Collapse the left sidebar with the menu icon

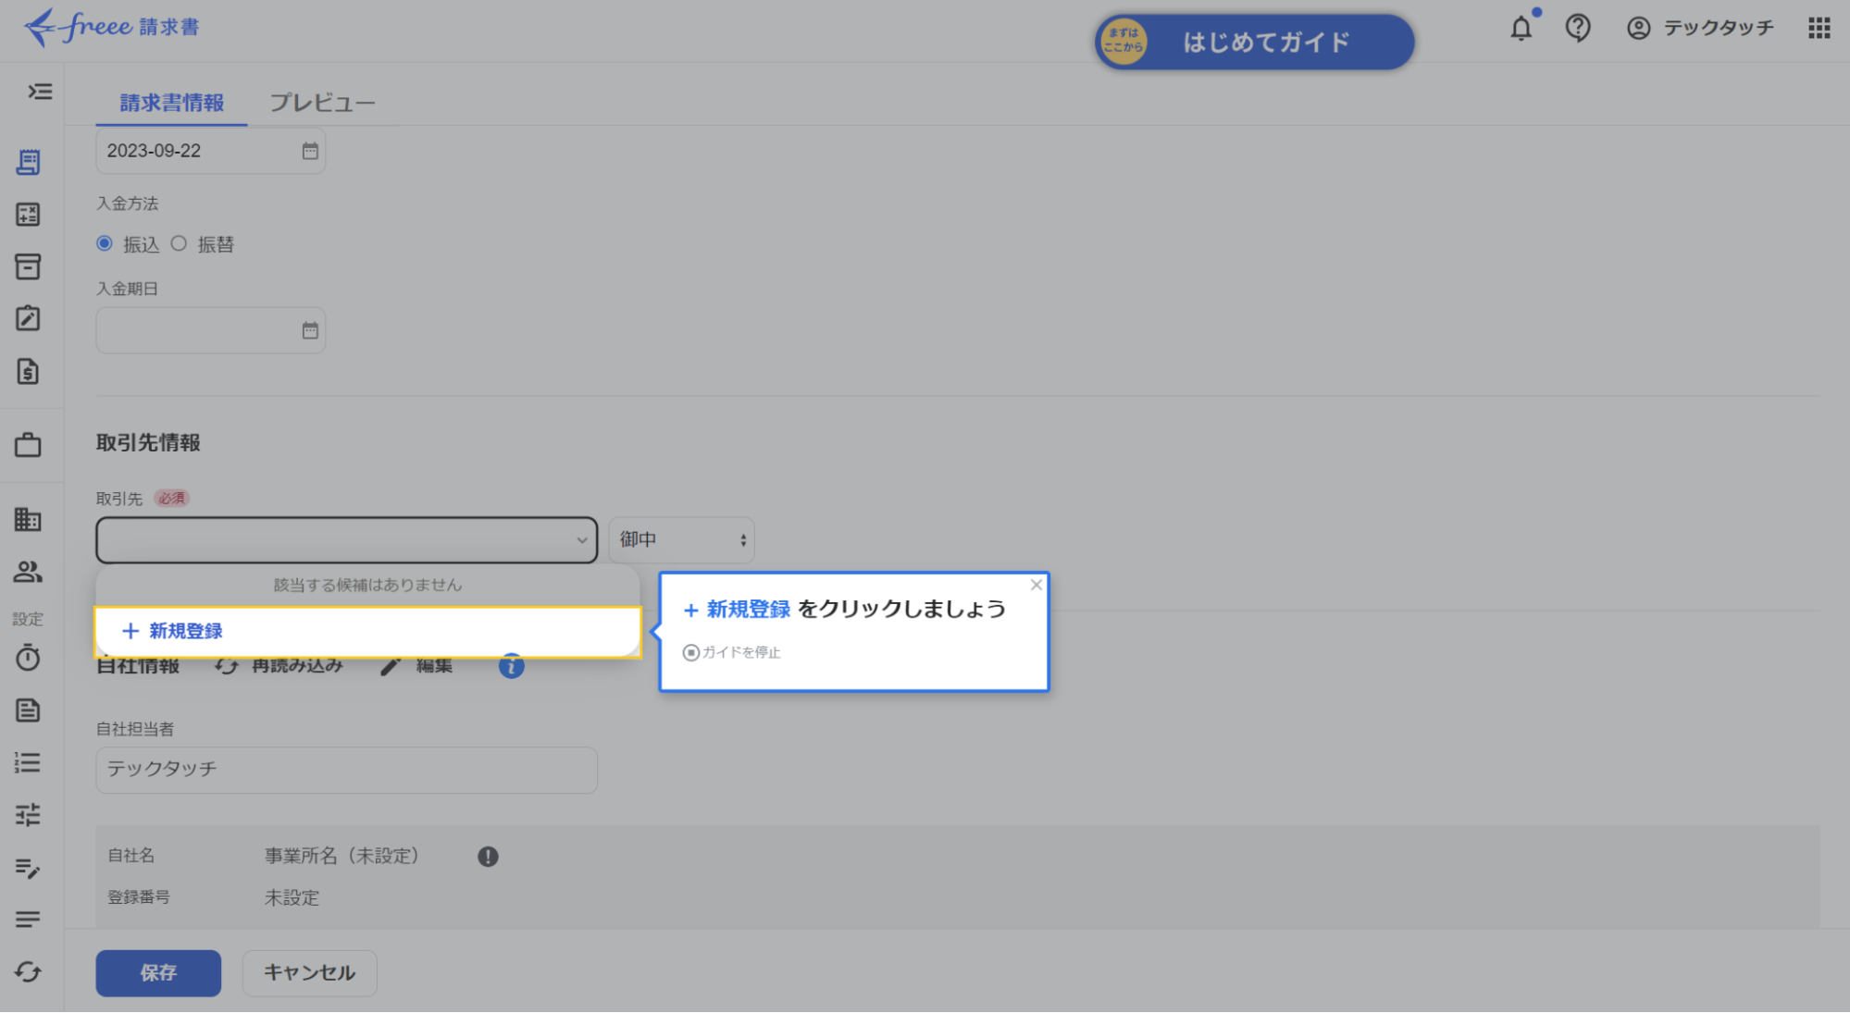[x=38, y=93]
